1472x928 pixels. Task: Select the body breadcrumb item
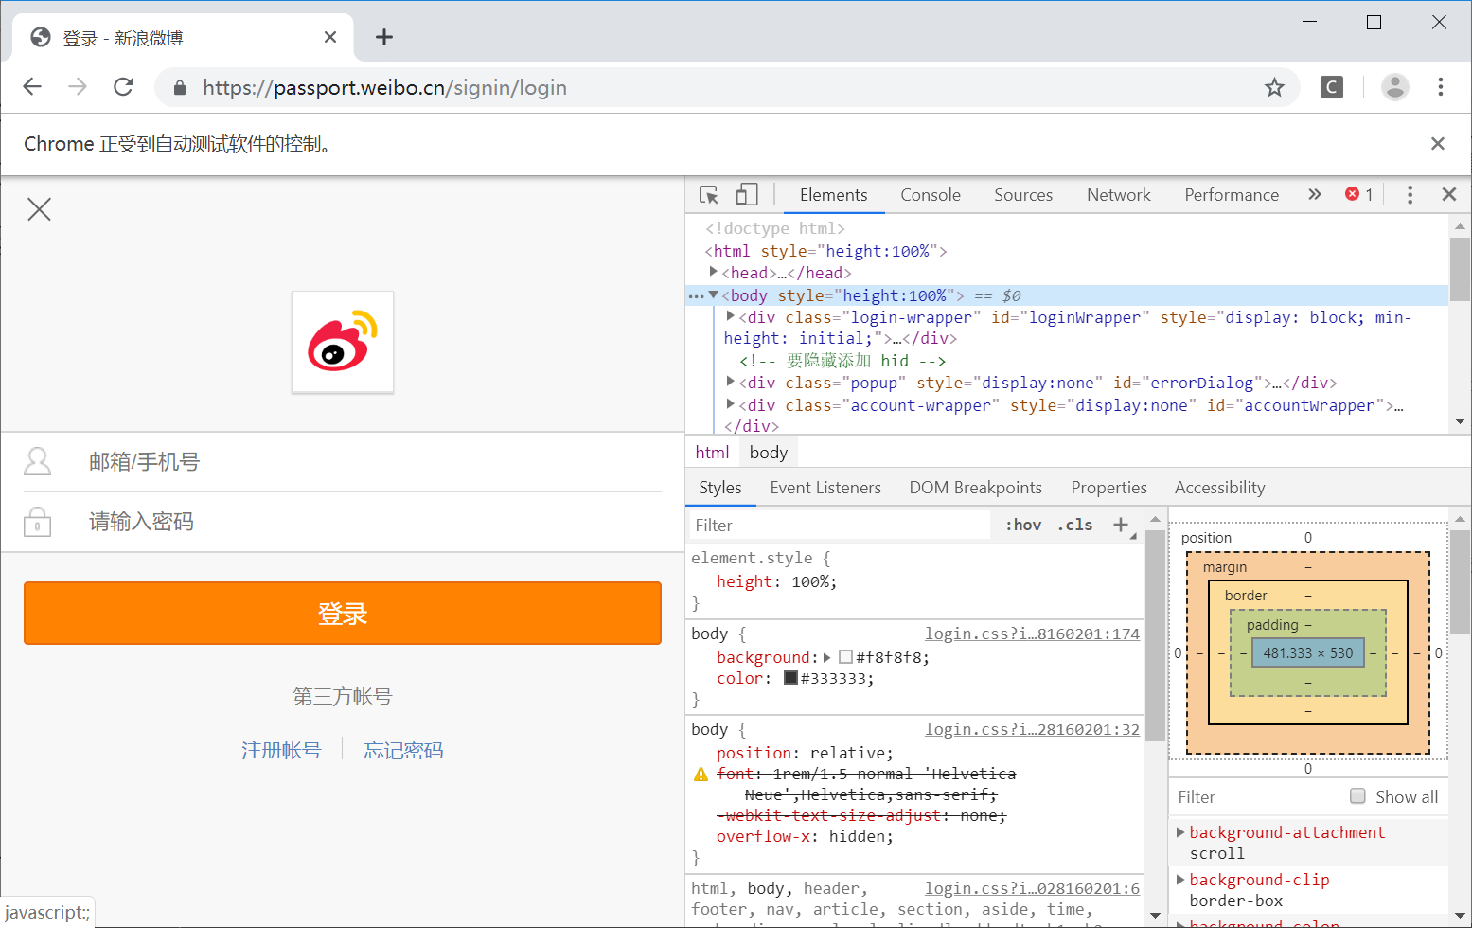point(769,453)
